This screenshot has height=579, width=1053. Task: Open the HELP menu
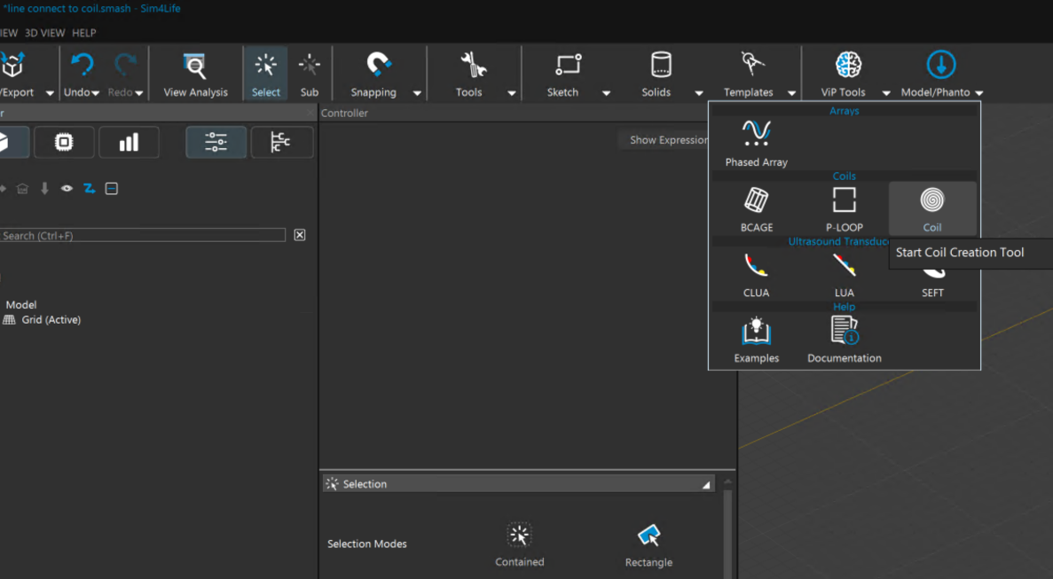(x=84, y=33)
